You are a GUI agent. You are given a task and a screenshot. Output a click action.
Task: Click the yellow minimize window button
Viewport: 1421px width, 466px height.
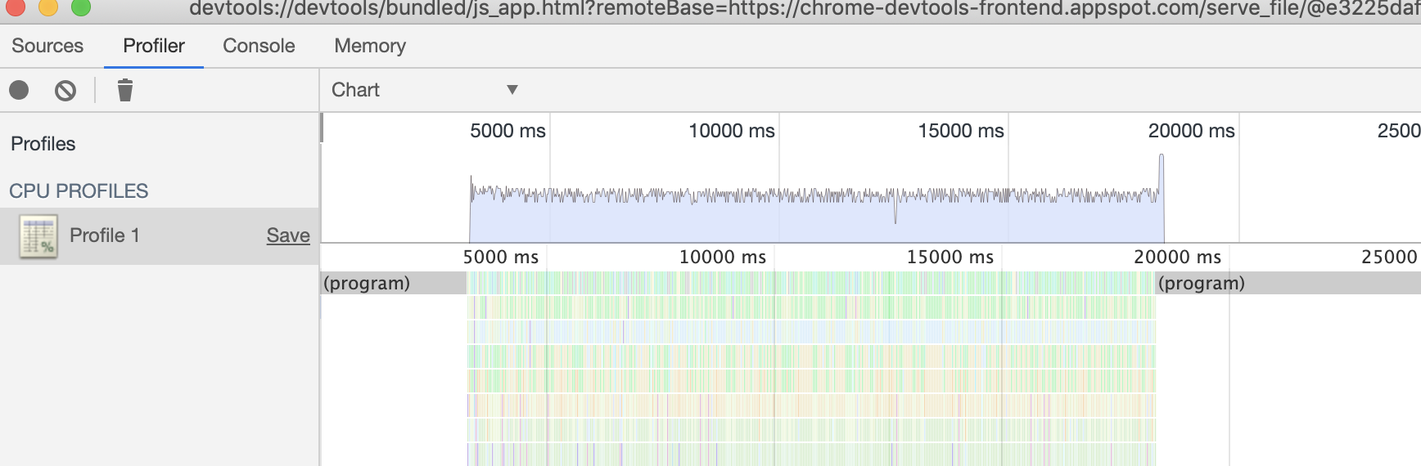tap(48, 7)
